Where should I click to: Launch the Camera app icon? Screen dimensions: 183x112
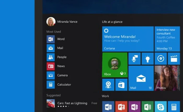pos(51,75)
